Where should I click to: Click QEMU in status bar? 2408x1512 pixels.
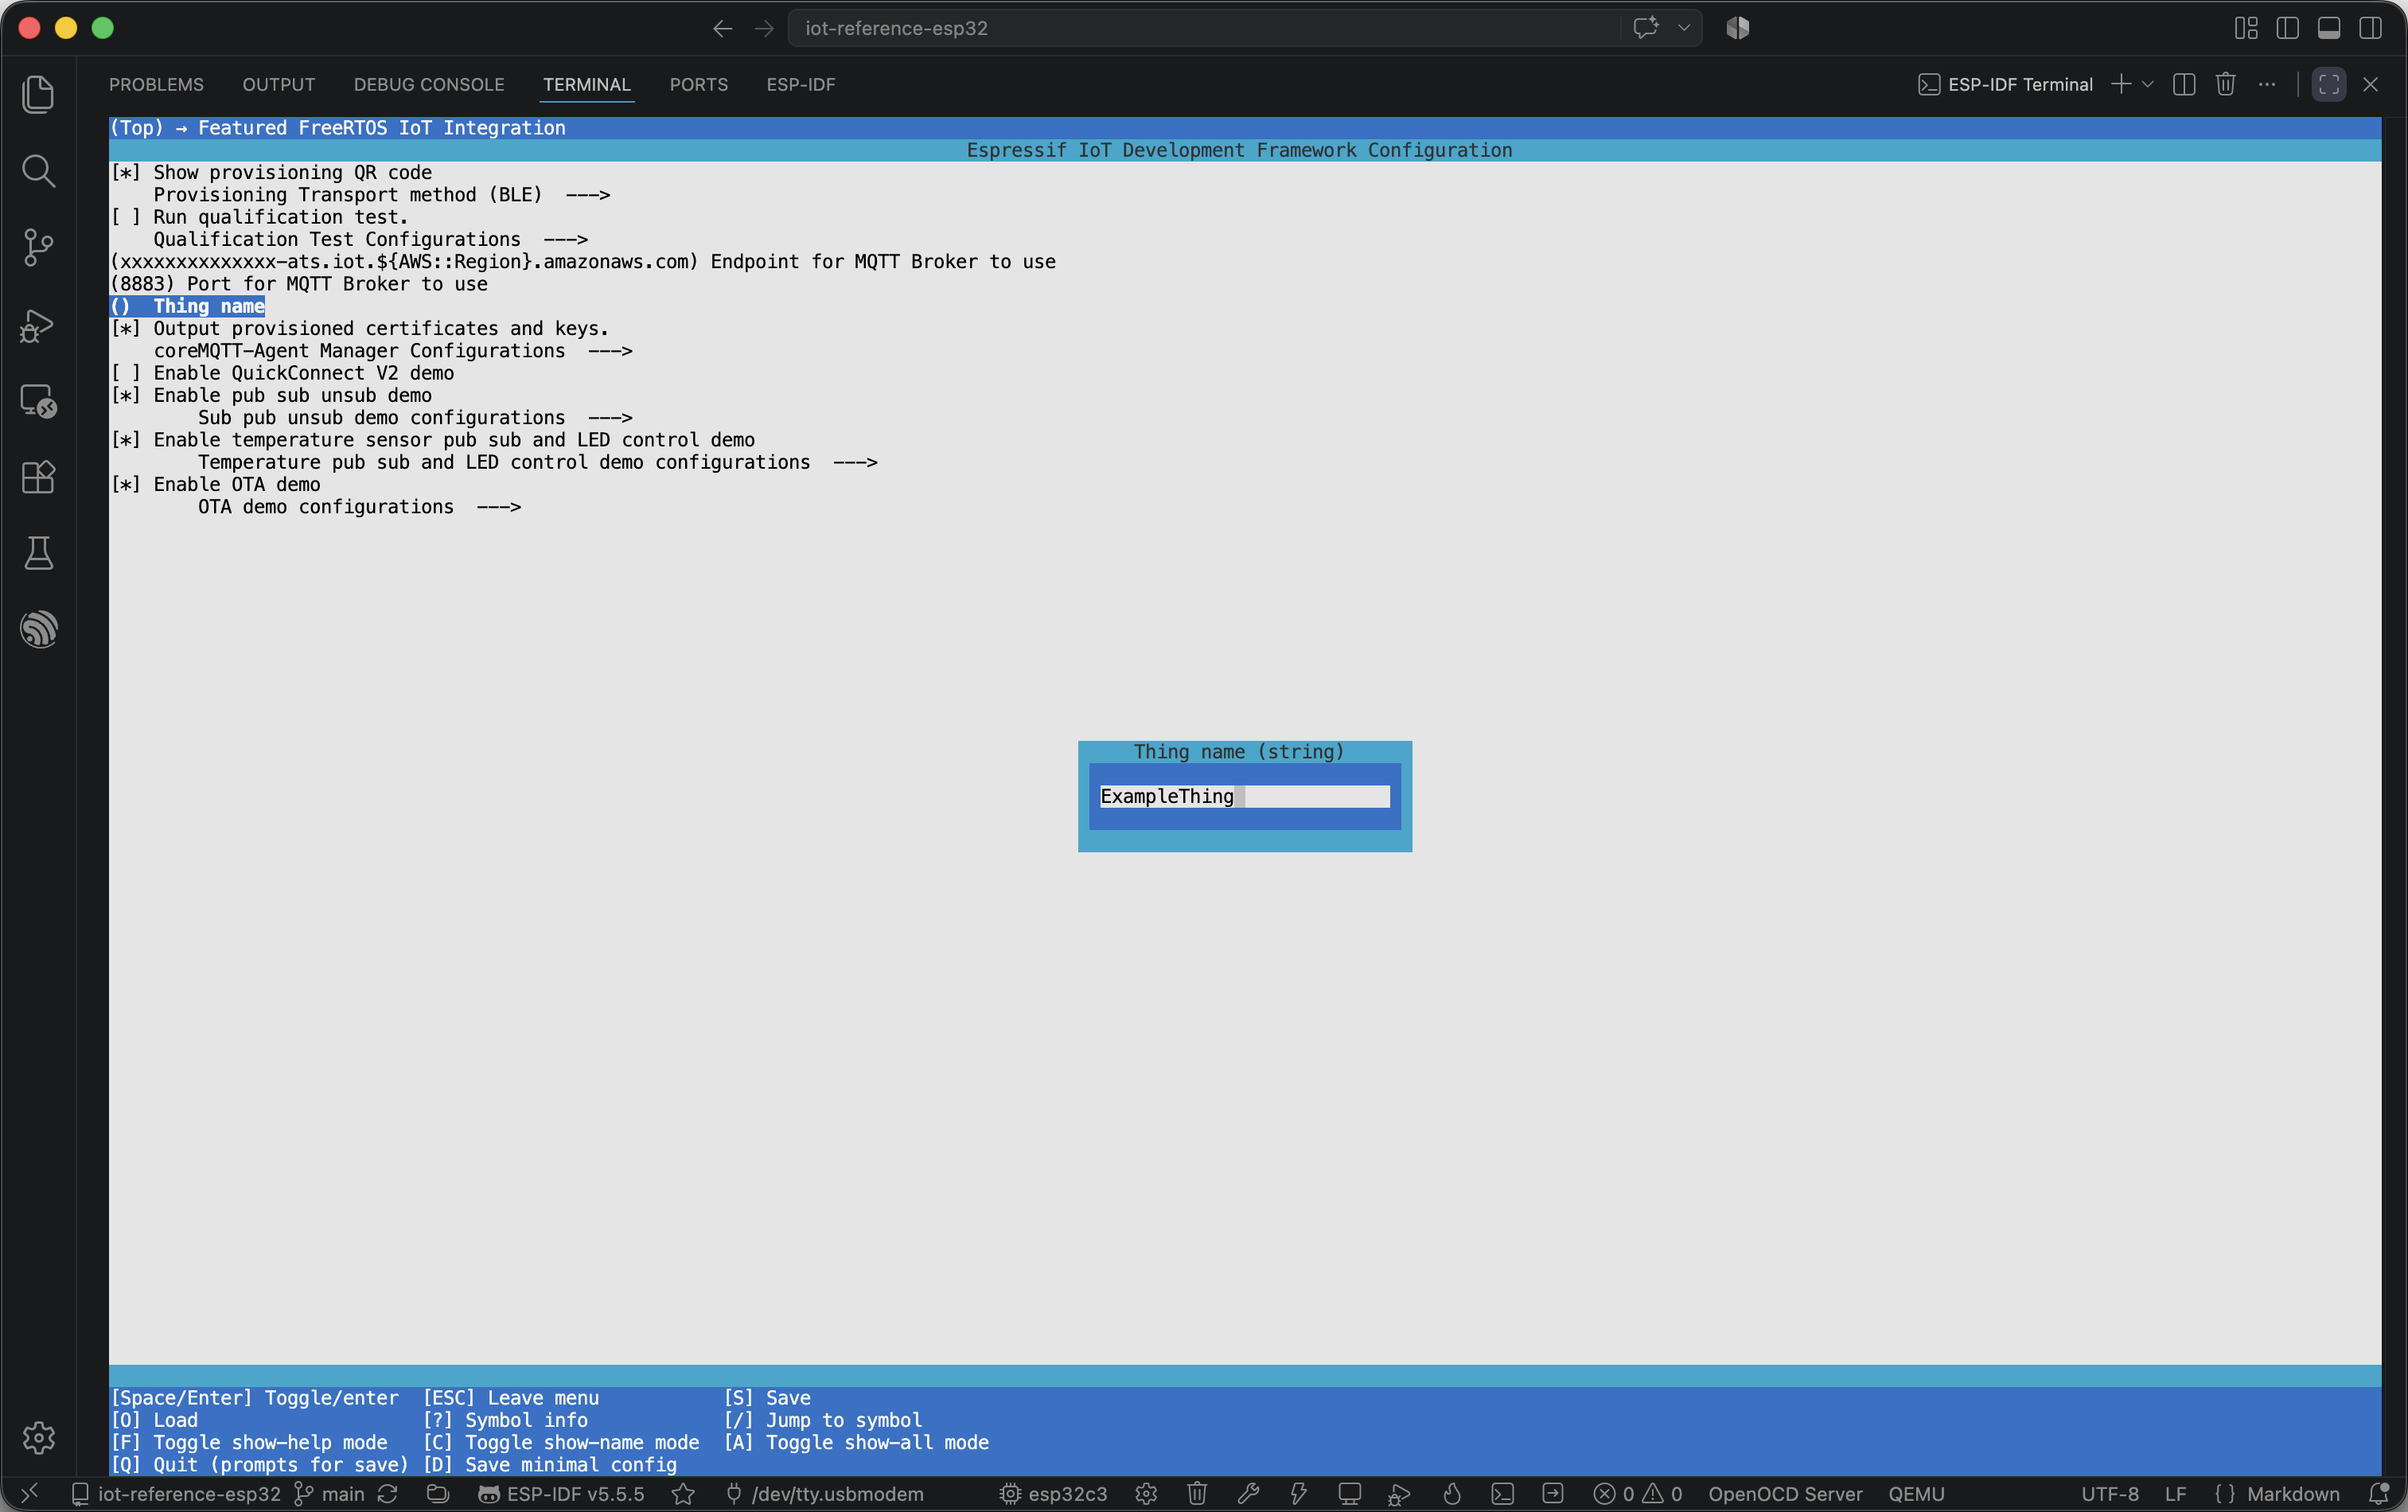click(1916, 1494)
